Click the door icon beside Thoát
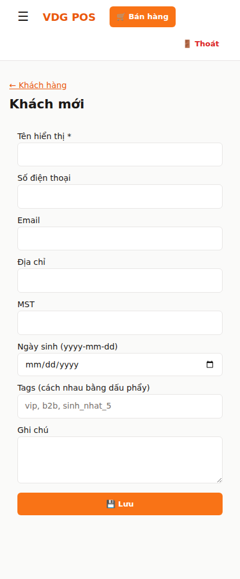 pos(187,43)
